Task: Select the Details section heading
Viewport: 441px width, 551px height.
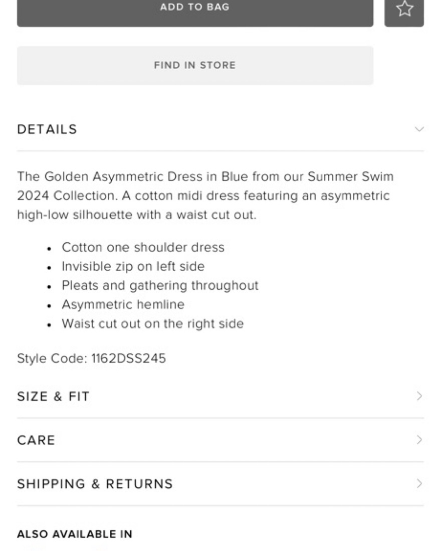Action: tap(47, 129)
